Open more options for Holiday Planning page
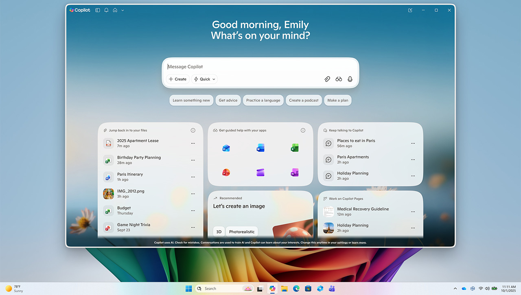The image size is (521, 295). (x=413, y=228)
